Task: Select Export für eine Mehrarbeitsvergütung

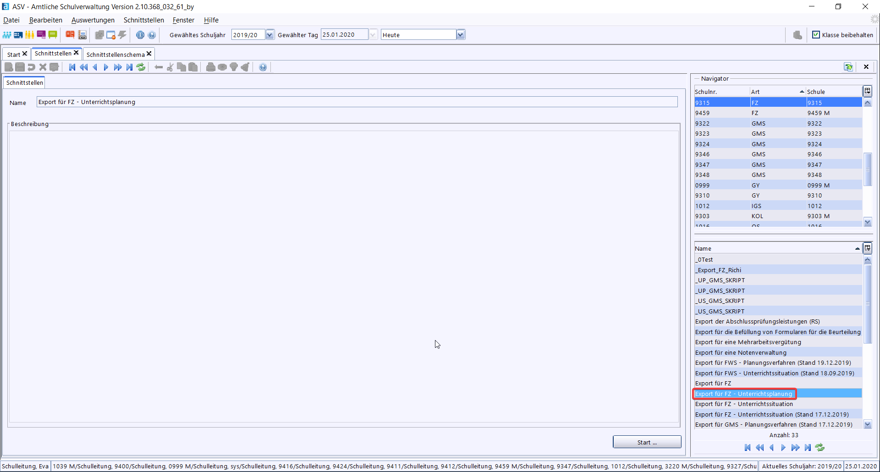Action: pyautogui.click(x=778, y=342)
